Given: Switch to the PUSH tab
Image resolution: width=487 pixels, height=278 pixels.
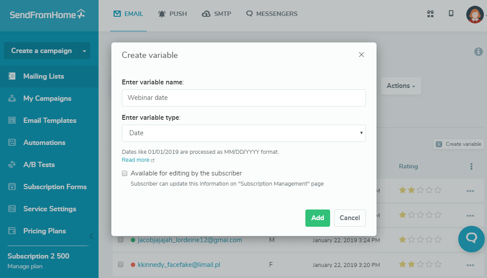Looking at the screenshot, I should [173, 14].
